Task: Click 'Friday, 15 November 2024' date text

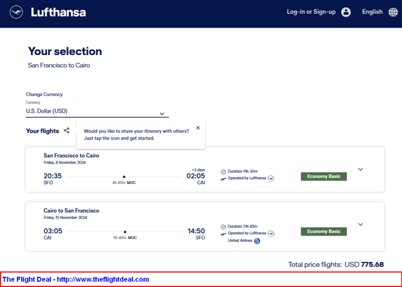Action: coord(65,217)
